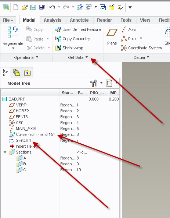
Task: Switch to the Model ribbon tab
Action: [29, 20]
